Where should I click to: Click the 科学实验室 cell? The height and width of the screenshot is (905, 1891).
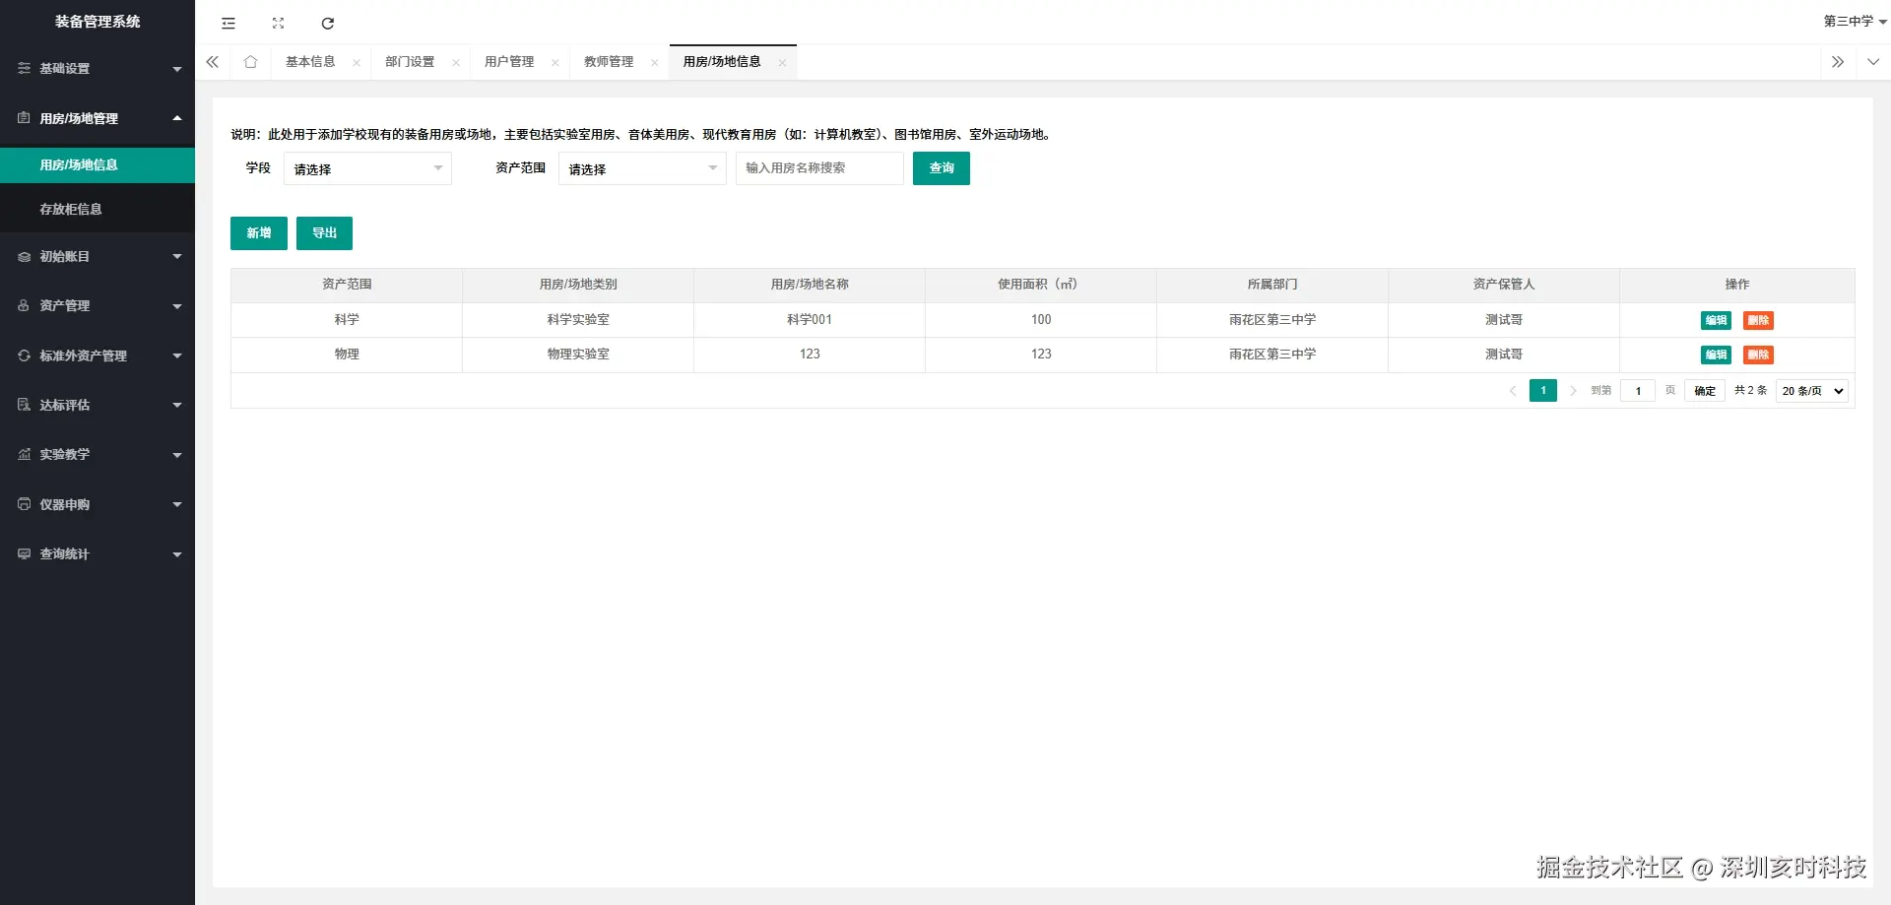click(x=578, y=320)
